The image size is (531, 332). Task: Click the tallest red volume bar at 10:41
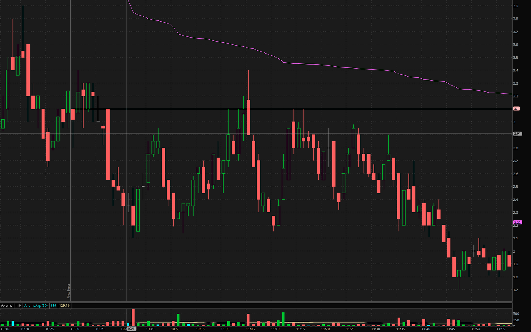click(133, 317)
